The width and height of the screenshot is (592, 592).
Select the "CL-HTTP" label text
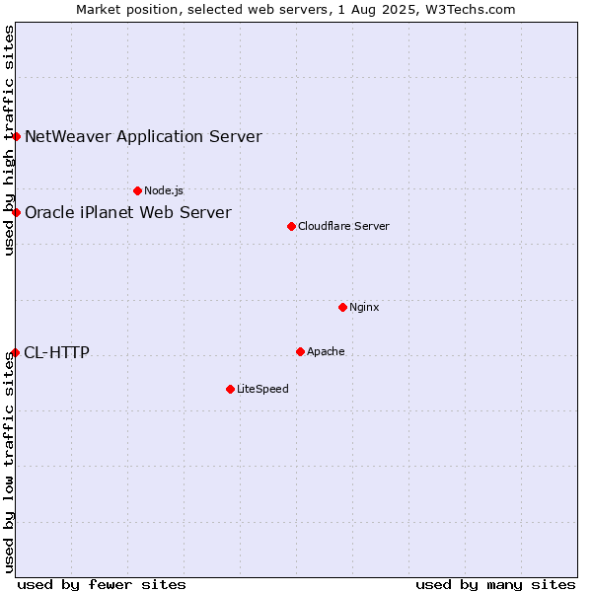(x=56, y=352)
